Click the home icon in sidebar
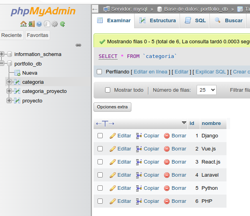 (x=23, y=24)
